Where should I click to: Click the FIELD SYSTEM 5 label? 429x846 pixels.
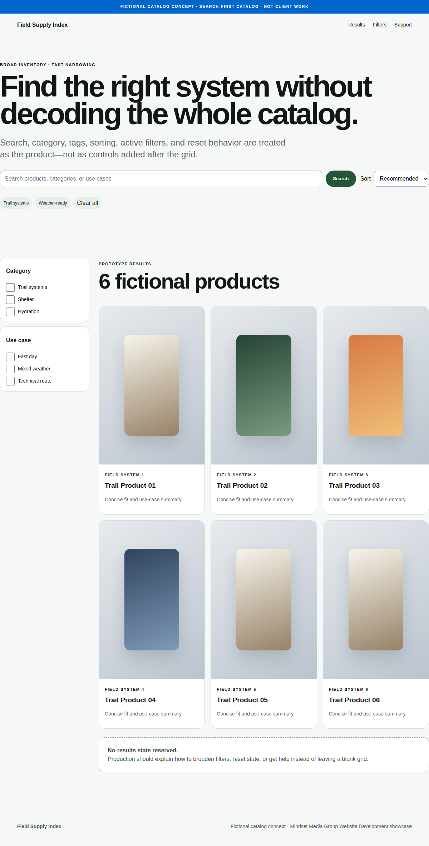point(236,689)
